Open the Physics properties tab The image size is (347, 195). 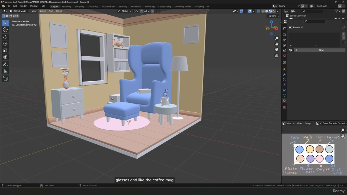[x=284, y=85]
